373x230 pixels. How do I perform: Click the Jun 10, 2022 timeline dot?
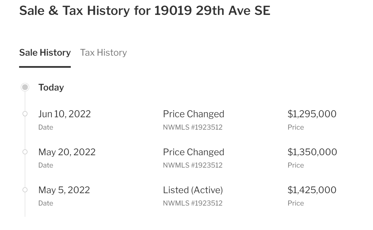click(x=25, y=114)
